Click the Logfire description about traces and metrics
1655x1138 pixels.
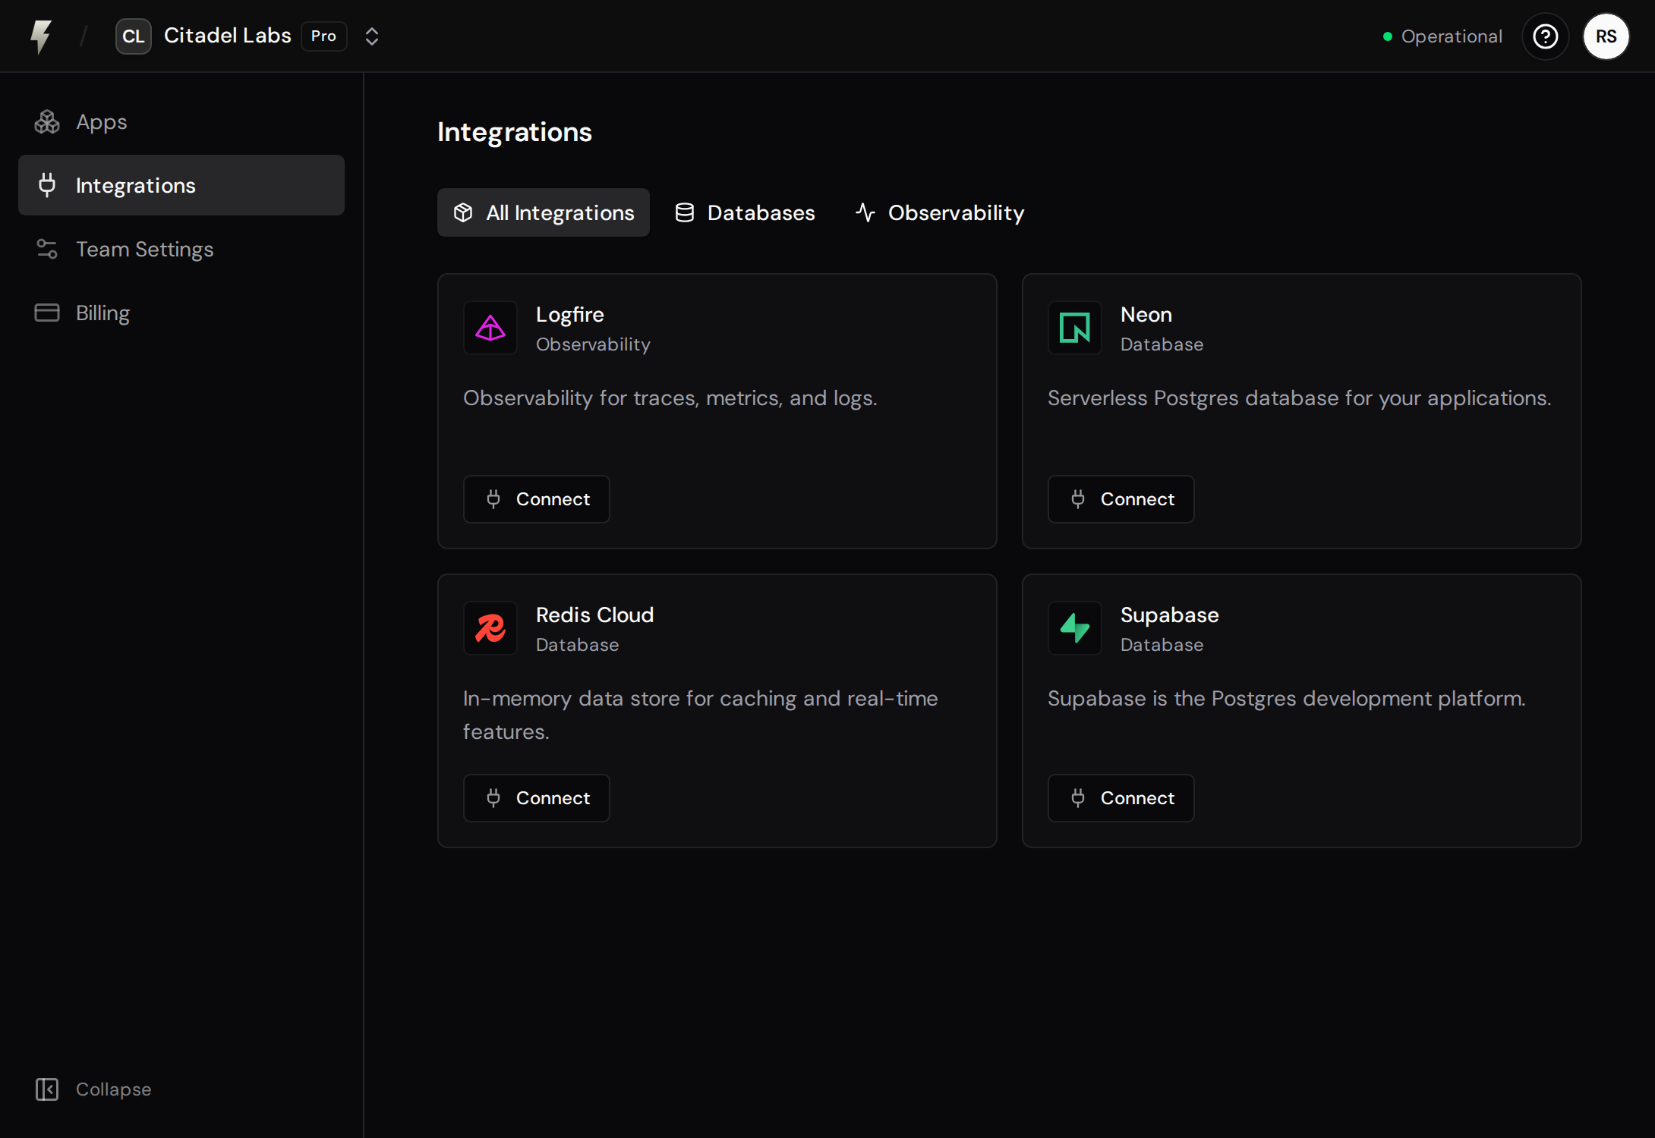[x=670, y=398]
